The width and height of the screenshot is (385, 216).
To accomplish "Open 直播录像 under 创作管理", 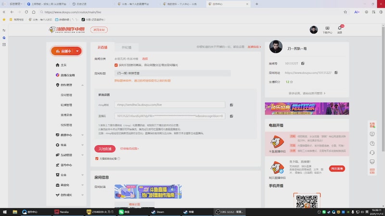I will tap(66, 115).
